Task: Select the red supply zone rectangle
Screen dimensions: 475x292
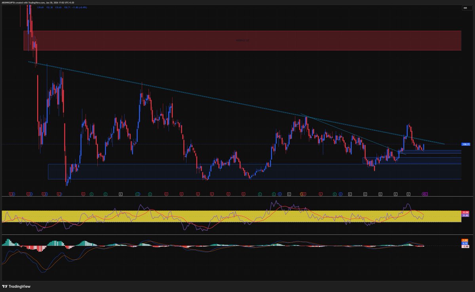Action: point(242,40)
